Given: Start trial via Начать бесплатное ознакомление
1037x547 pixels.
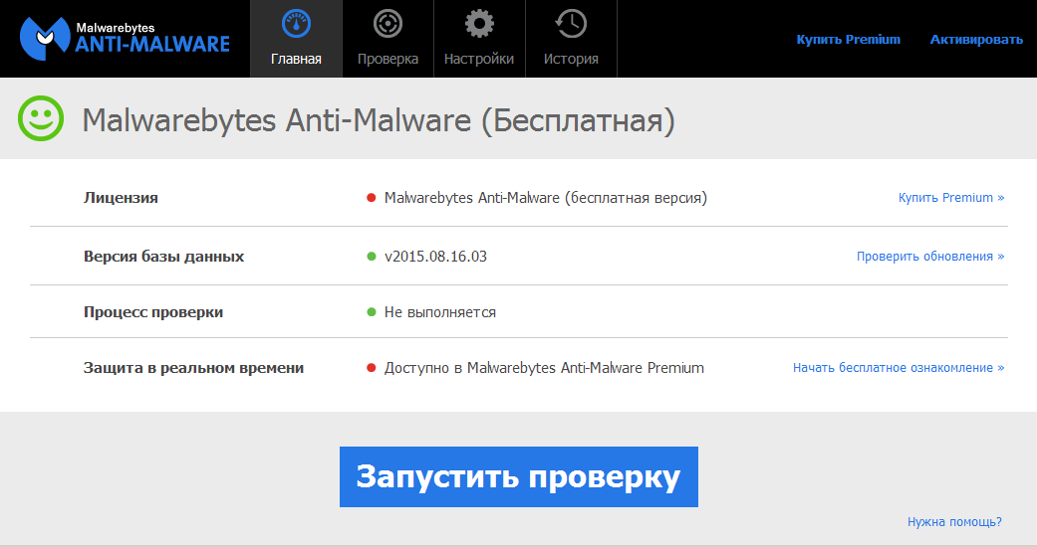Looking at the screenshot, I should point(899,368).
